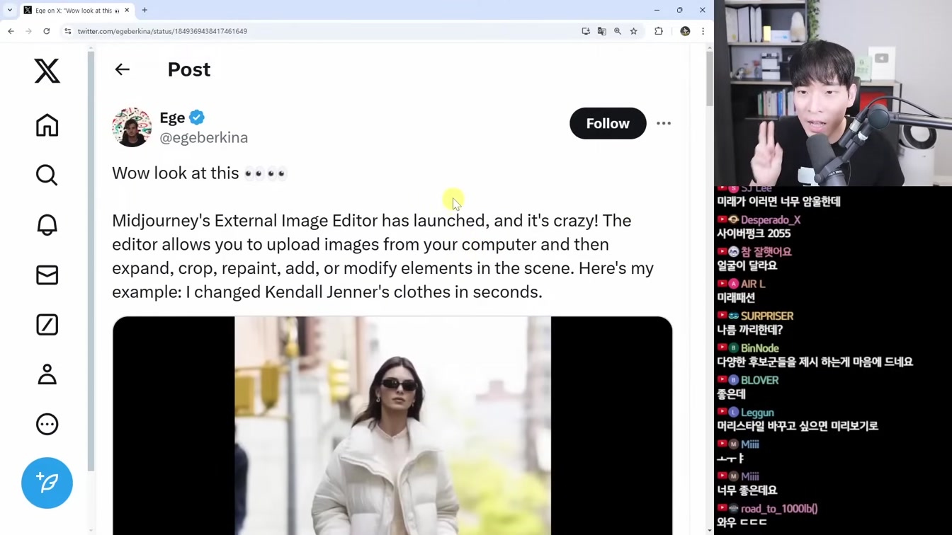Open the @egeberkina handle link
The height and width of the screenshot is (535, 952).
coord(204,137)
